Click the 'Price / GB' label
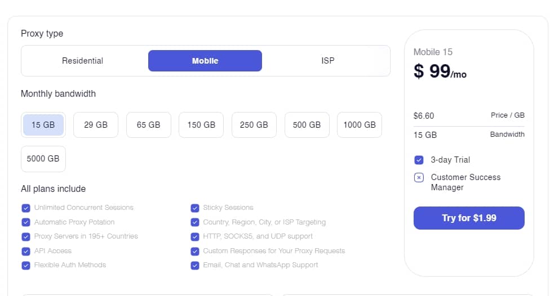Image resolution: width=550 pixels, height=296 pixels. click(x=508, y=115)
